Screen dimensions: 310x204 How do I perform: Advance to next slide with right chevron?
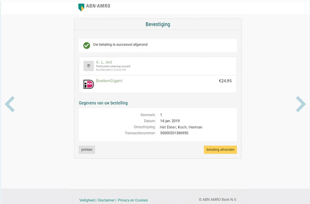click(301, 104)
